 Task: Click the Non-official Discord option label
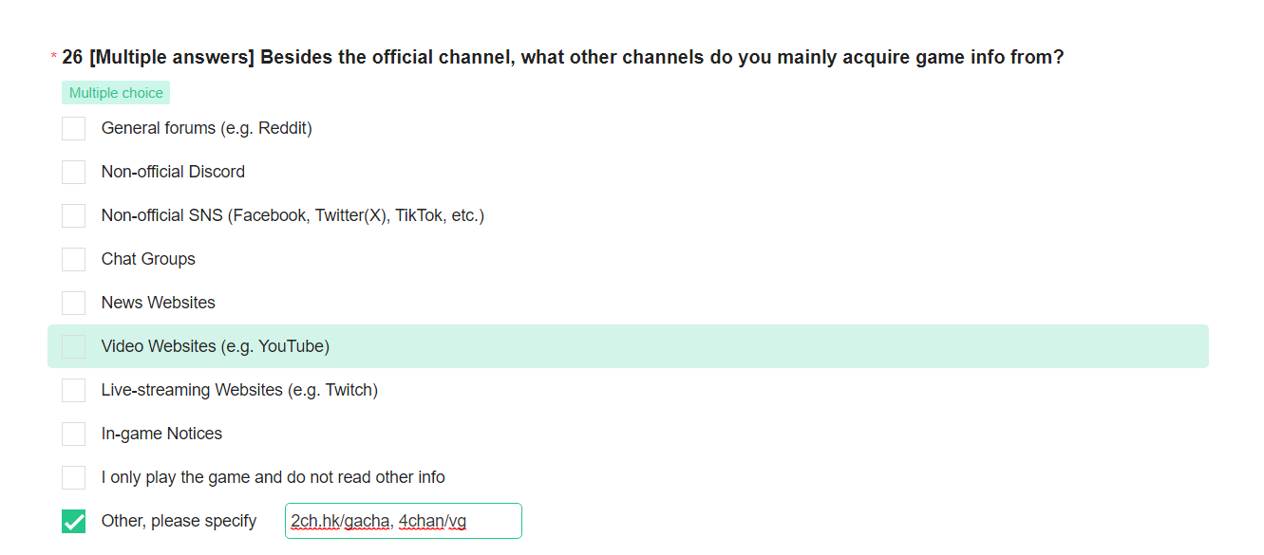pos(173,172)
